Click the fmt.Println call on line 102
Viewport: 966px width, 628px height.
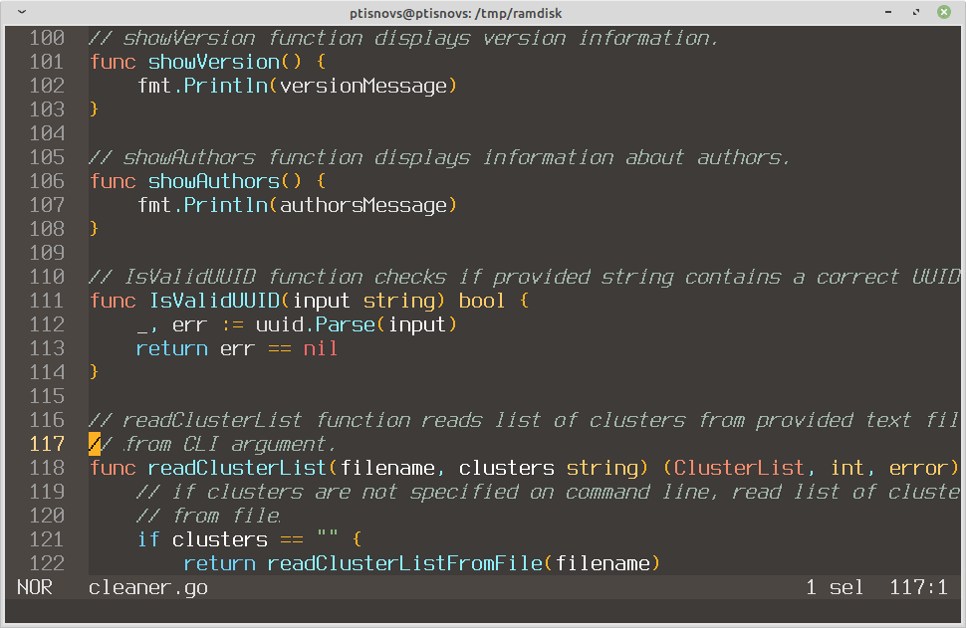203,87
